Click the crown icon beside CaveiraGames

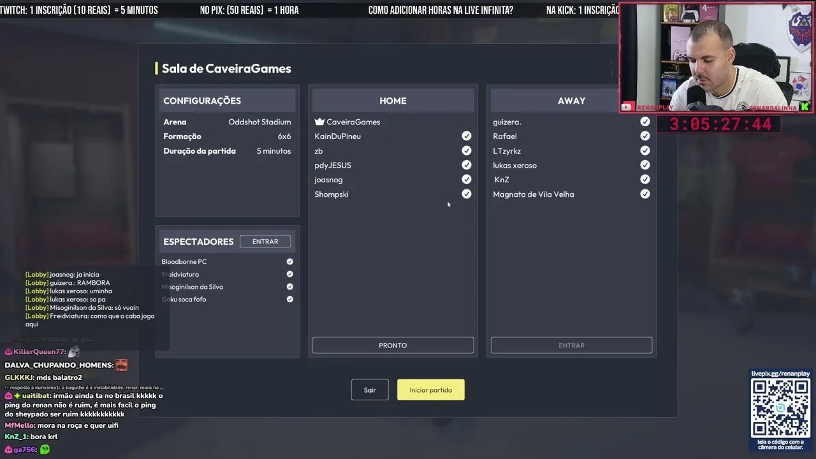[319, 122]
